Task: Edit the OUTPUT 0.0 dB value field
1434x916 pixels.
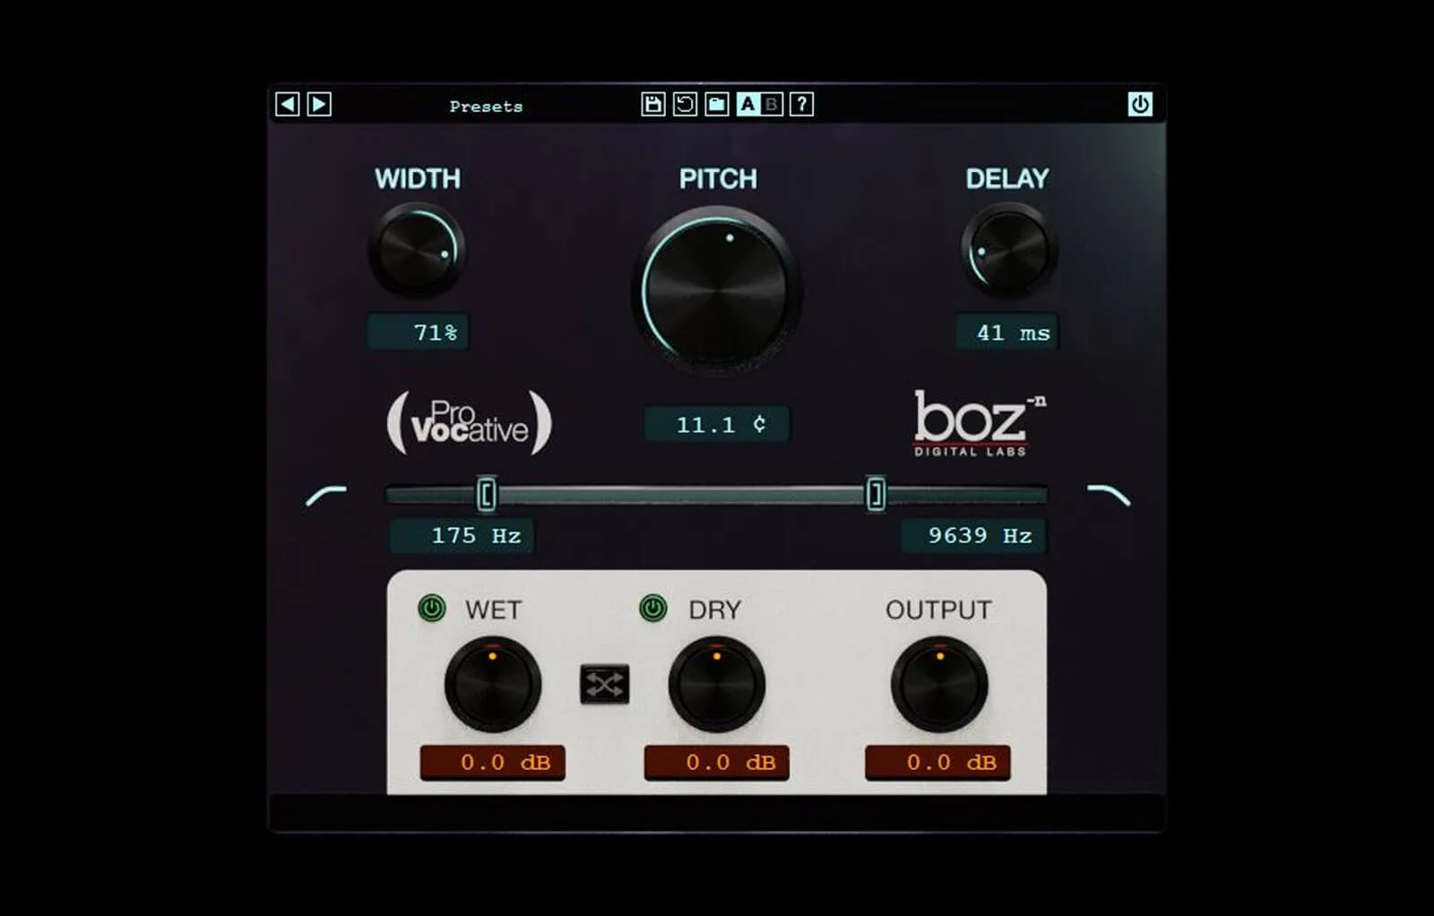Action: click(937, 763)
